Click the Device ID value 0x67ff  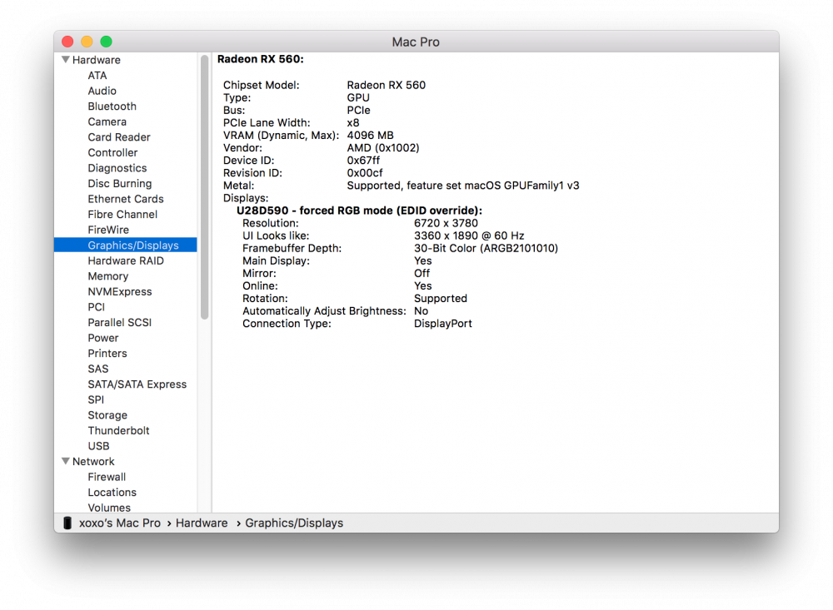pos(363,161)
